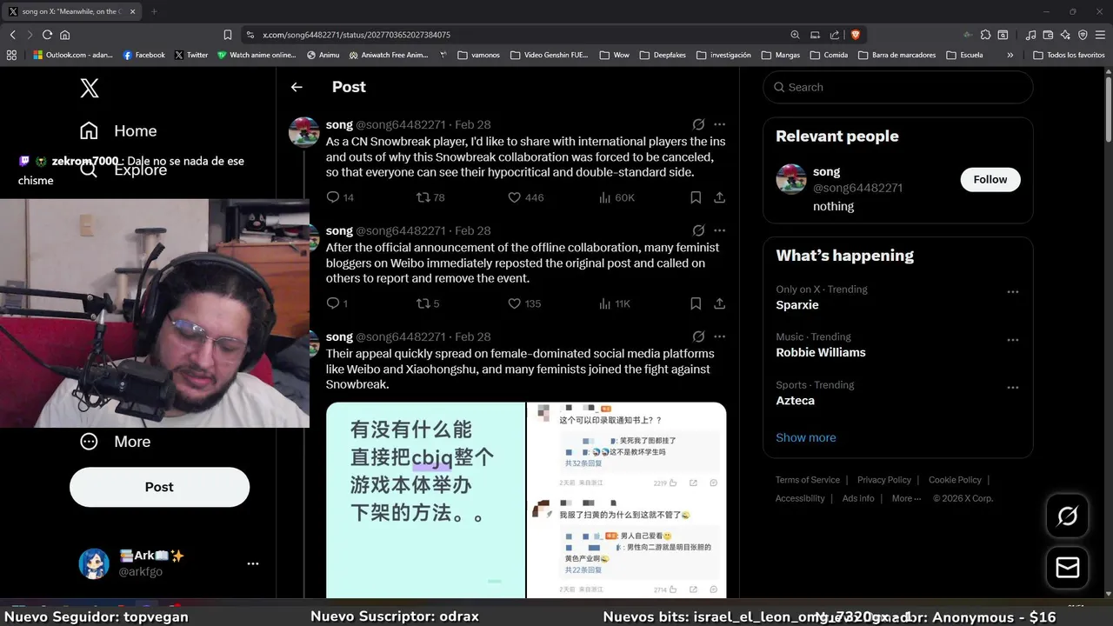Viewport: 1113px width, 626px height.
Task: Open Twitter bookmark in bookmarks bar
Action: (191, 55)
